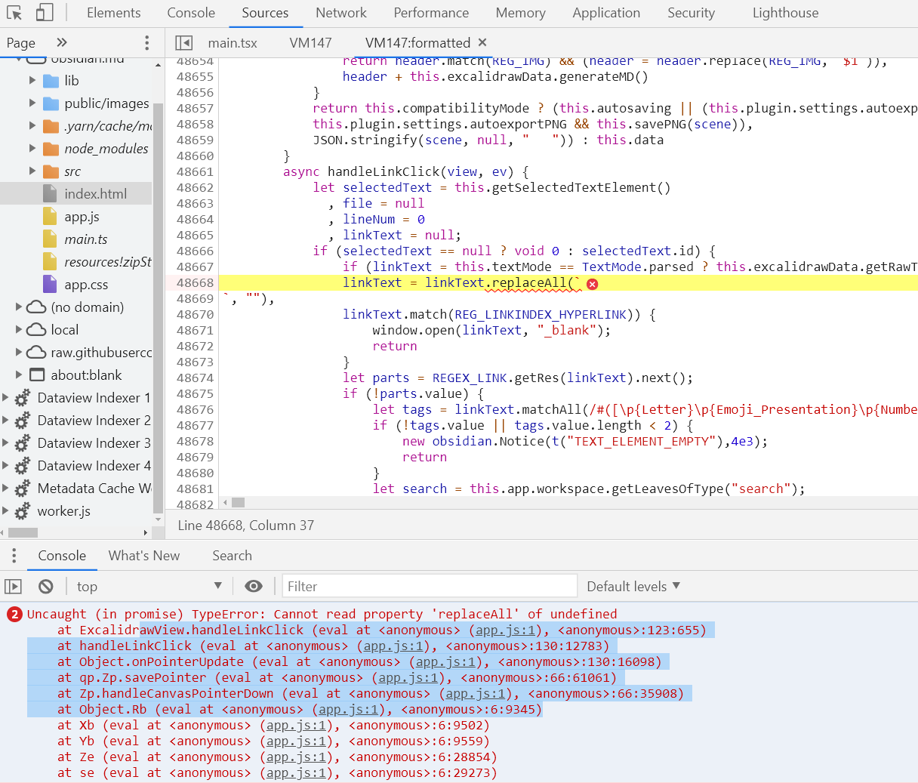Expand the .yarn/cache folder
Viewport: 918px width, 783px height.
(32, 125)
